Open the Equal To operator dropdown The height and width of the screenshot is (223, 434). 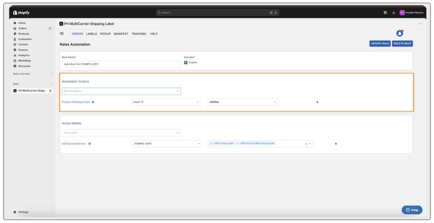pos(166,102)
